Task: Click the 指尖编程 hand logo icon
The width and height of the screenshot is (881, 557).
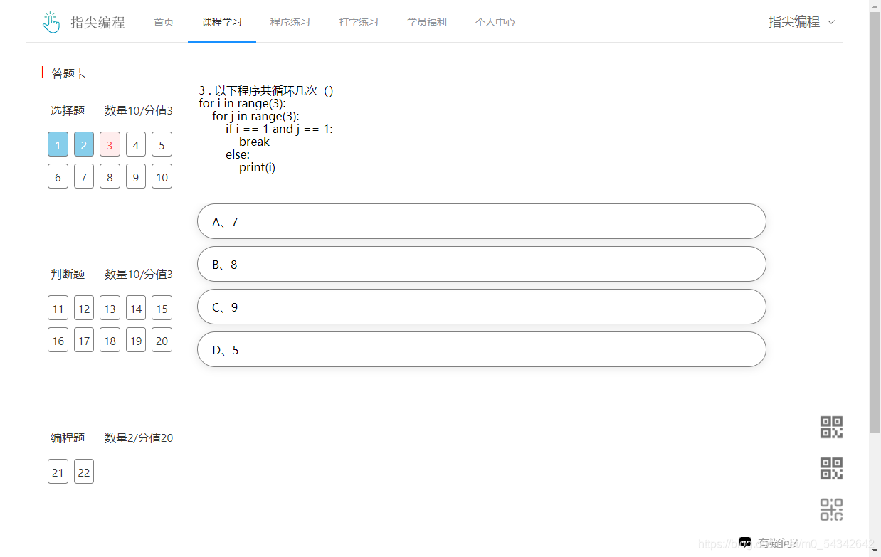Action: (x=51, y=22)
